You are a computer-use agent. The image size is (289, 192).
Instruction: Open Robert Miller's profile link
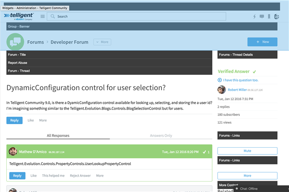237,90
